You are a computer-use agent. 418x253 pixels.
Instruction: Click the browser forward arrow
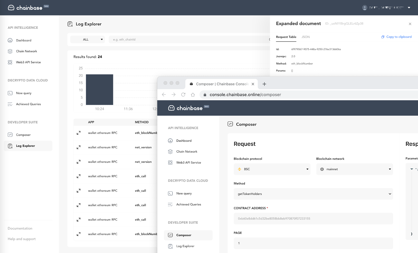(x=173, y=95)
